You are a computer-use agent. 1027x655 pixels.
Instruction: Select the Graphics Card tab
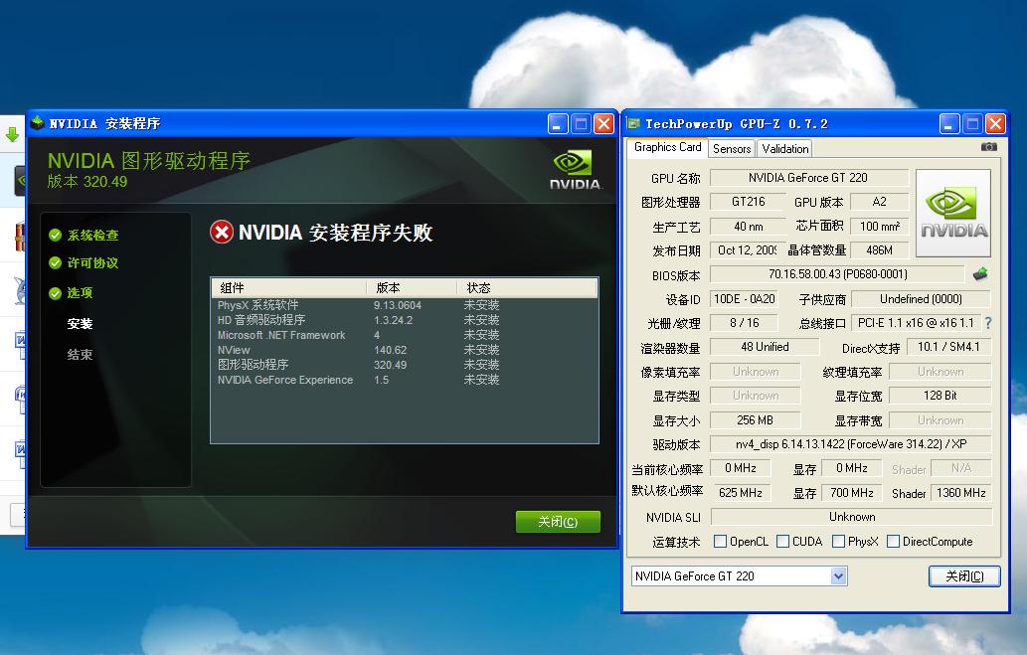point(667,147)
